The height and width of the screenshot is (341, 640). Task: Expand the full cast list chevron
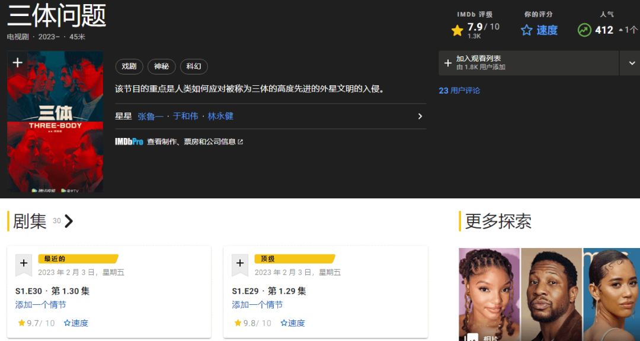click(x=420, y=116)
